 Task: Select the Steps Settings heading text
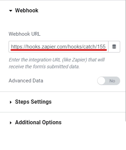33,102
